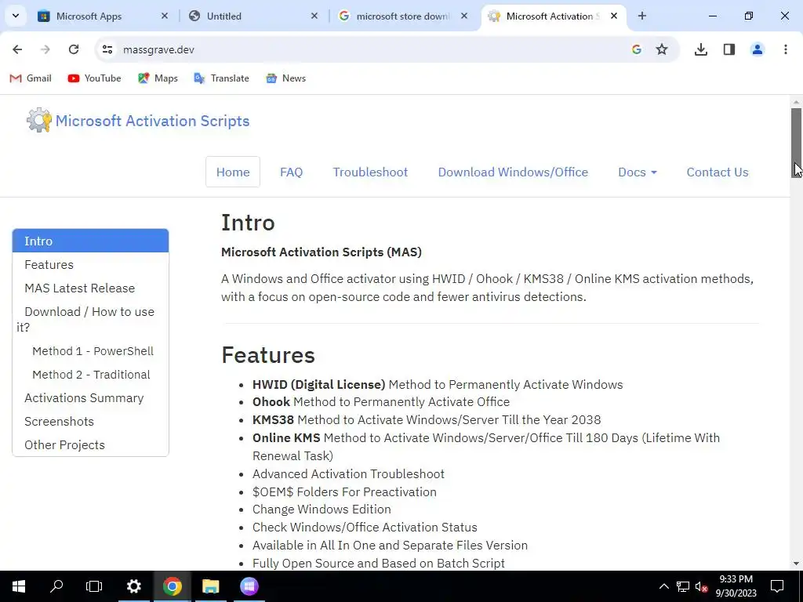
Task: Open Chrome downloads icon
Action: coord(700,49)
